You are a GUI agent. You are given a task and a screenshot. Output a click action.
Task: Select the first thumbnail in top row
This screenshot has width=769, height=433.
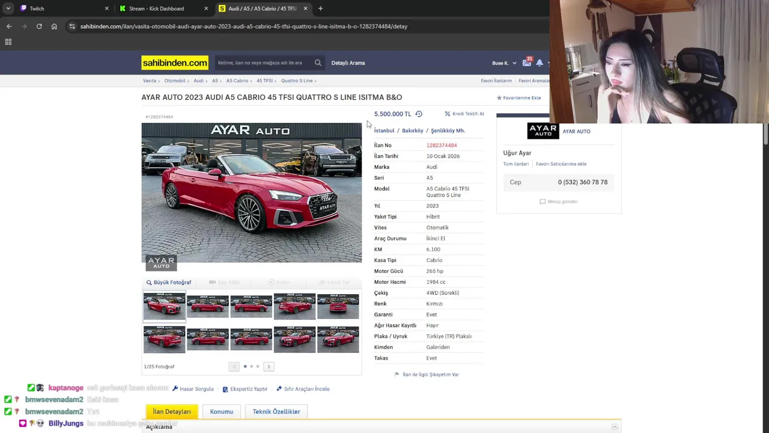164,306
